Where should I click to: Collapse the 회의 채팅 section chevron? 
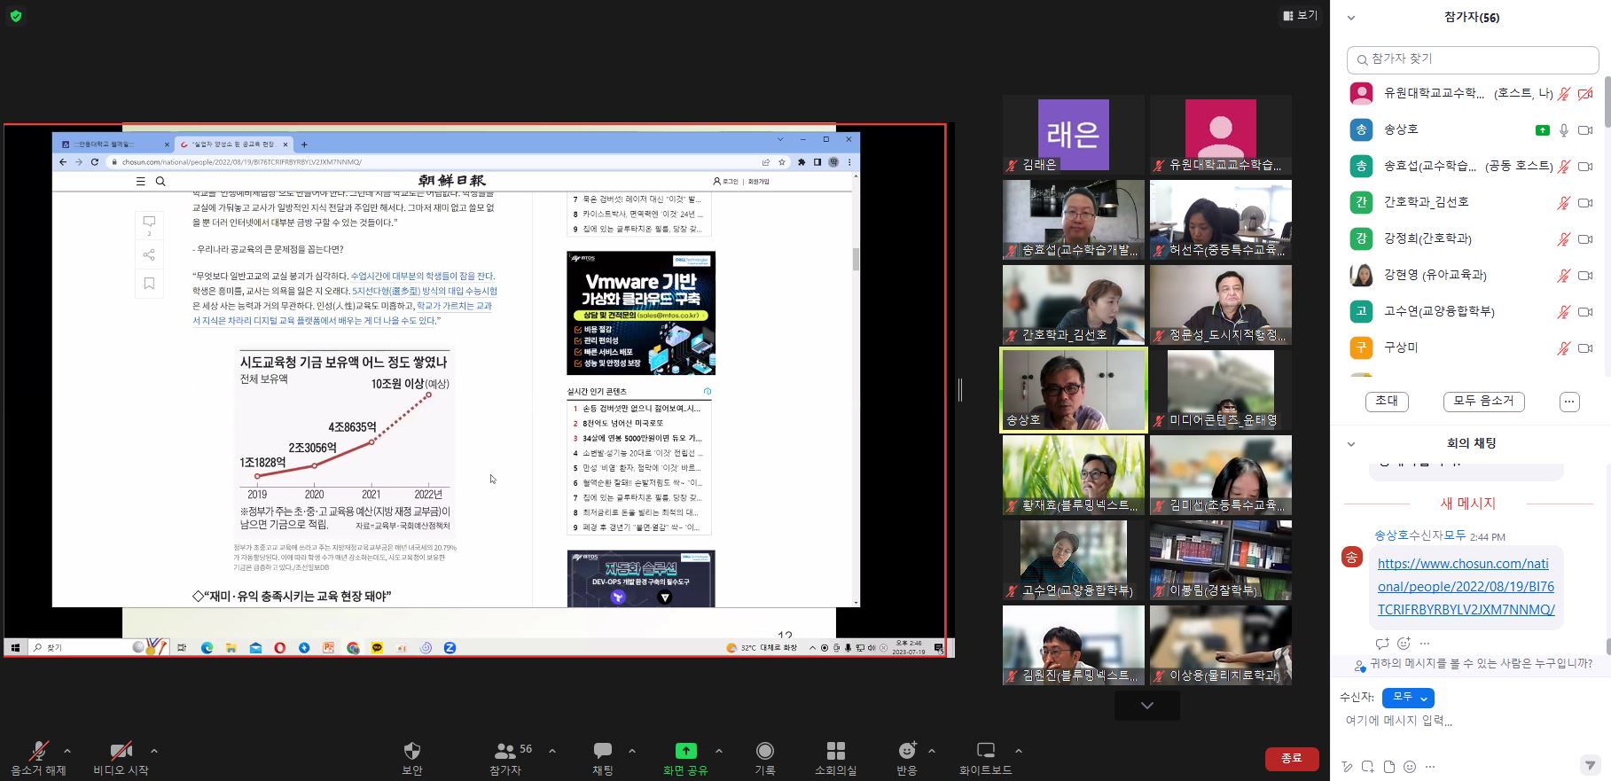[1351, 444]
